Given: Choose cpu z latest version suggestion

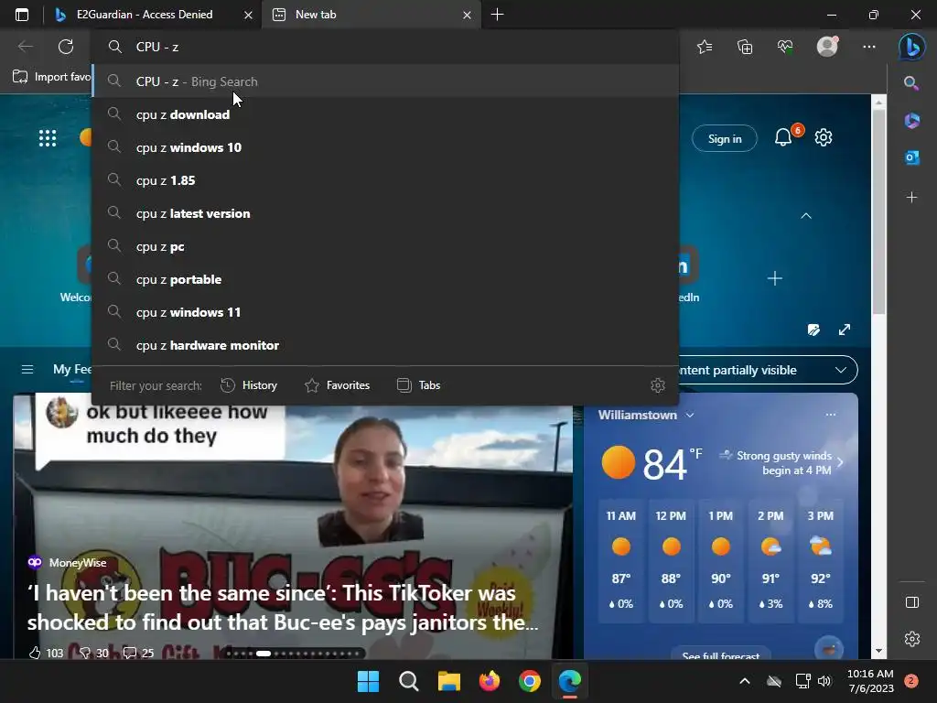Looking at the screenshot, I should pos(385,213).
